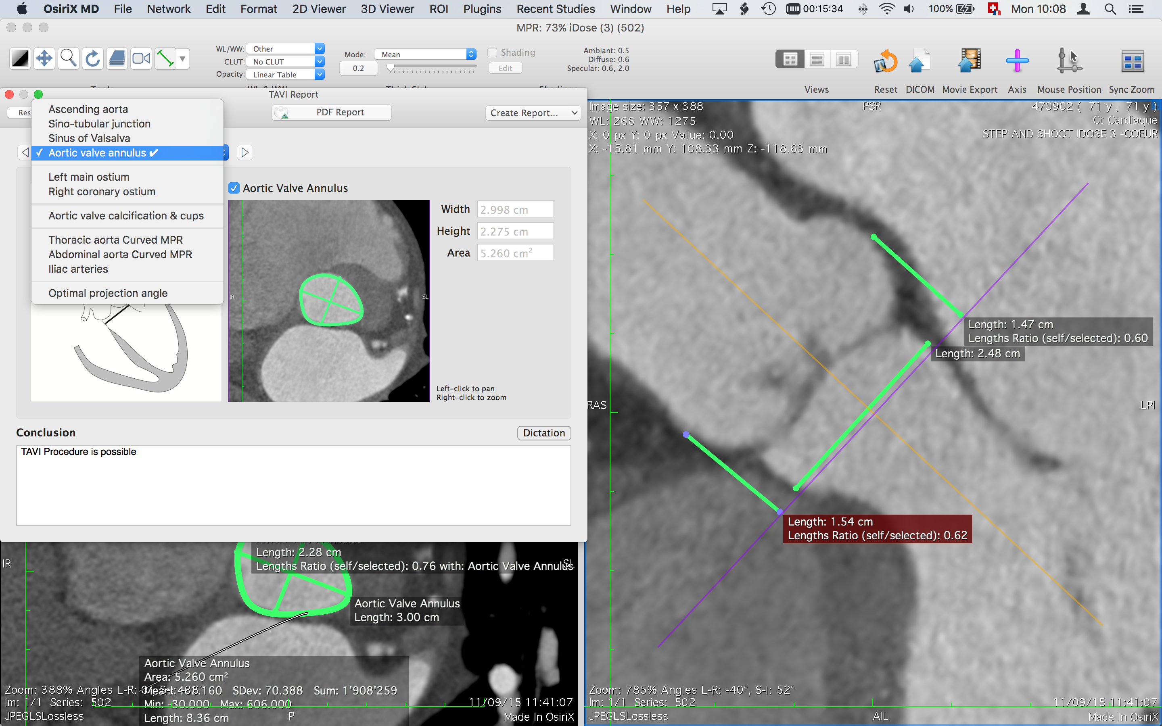Choose Left main ostium from the list
The height and width of the screenshot is (726, 1162).
[127, 177]
